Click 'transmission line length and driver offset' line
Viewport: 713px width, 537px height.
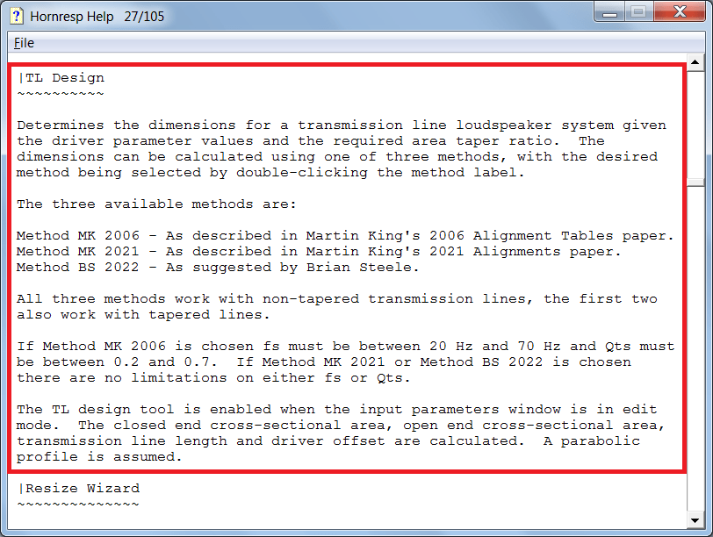pyautogui.click(x=328, y=441)
